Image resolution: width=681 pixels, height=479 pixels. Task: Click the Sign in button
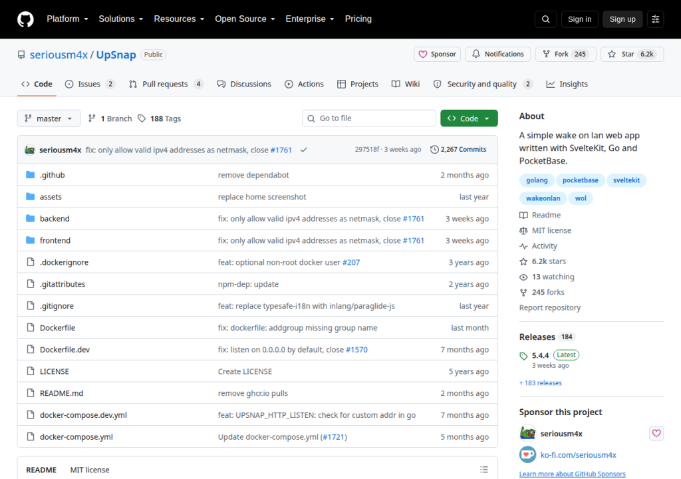[x=579, y=19]
